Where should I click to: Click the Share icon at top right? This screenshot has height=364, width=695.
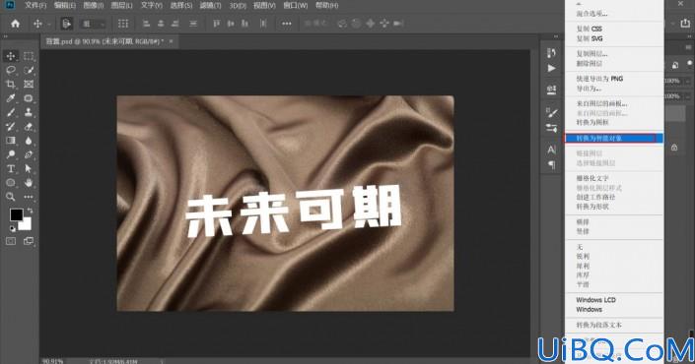coord(685,24)
